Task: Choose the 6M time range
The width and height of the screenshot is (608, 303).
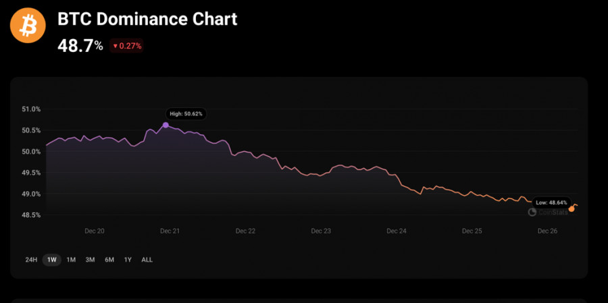Action: [109, 260]
